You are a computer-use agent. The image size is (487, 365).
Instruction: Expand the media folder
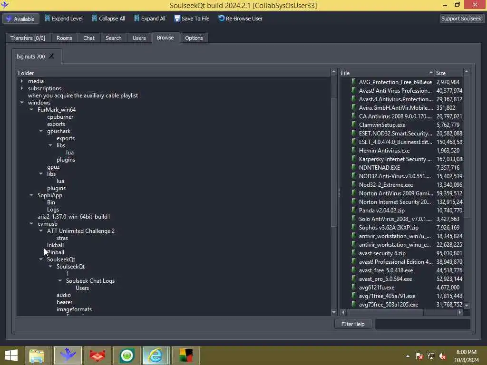(x=22, y=81)
